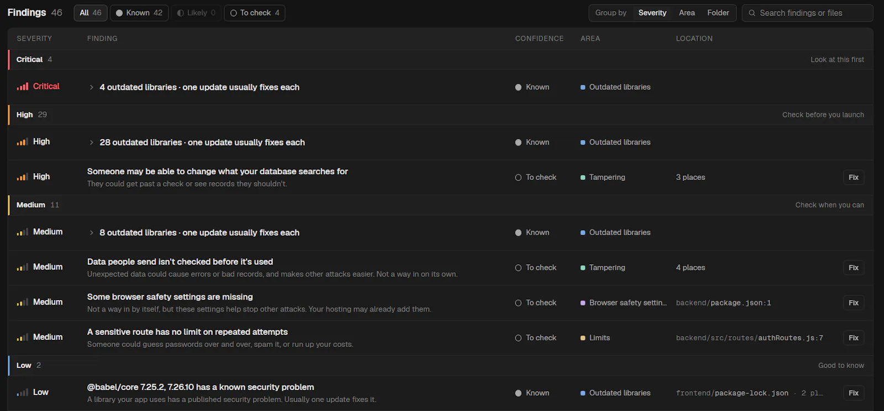
Task: Click Fix for @babel/core finding
Action: (x=854, y=393)
